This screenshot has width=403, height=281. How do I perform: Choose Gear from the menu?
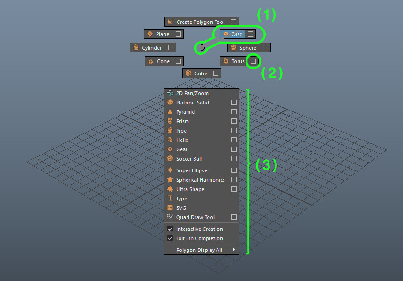(202, 149)
